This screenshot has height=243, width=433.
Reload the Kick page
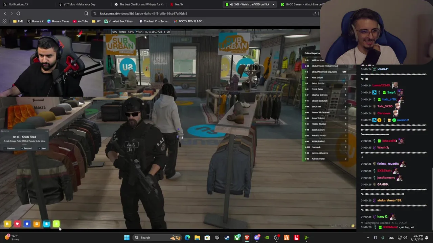[18, 13]
